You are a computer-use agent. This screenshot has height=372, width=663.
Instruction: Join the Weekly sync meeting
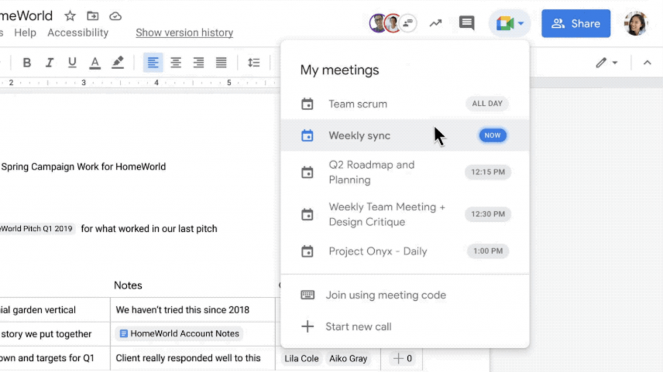point(405,135)
